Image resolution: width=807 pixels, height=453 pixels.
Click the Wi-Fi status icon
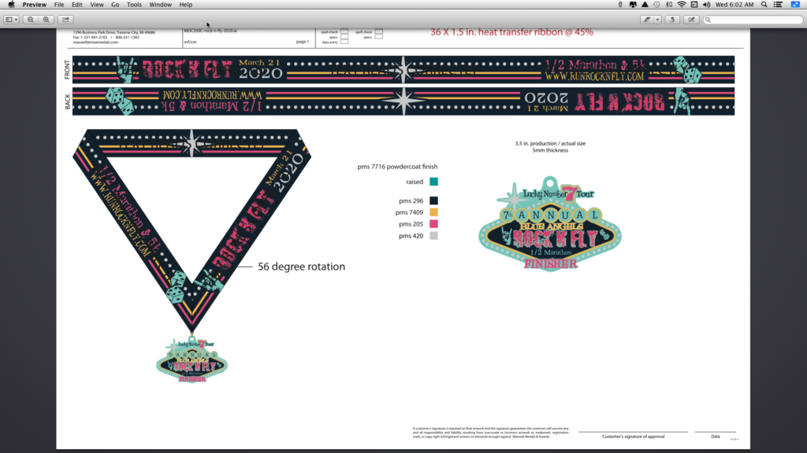click(x=682, y=5)
